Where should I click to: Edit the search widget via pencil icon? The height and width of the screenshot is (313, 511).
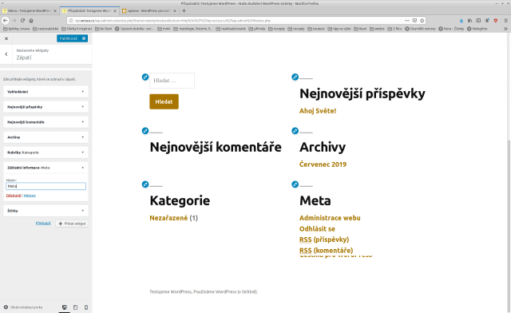tap(145, 77)
